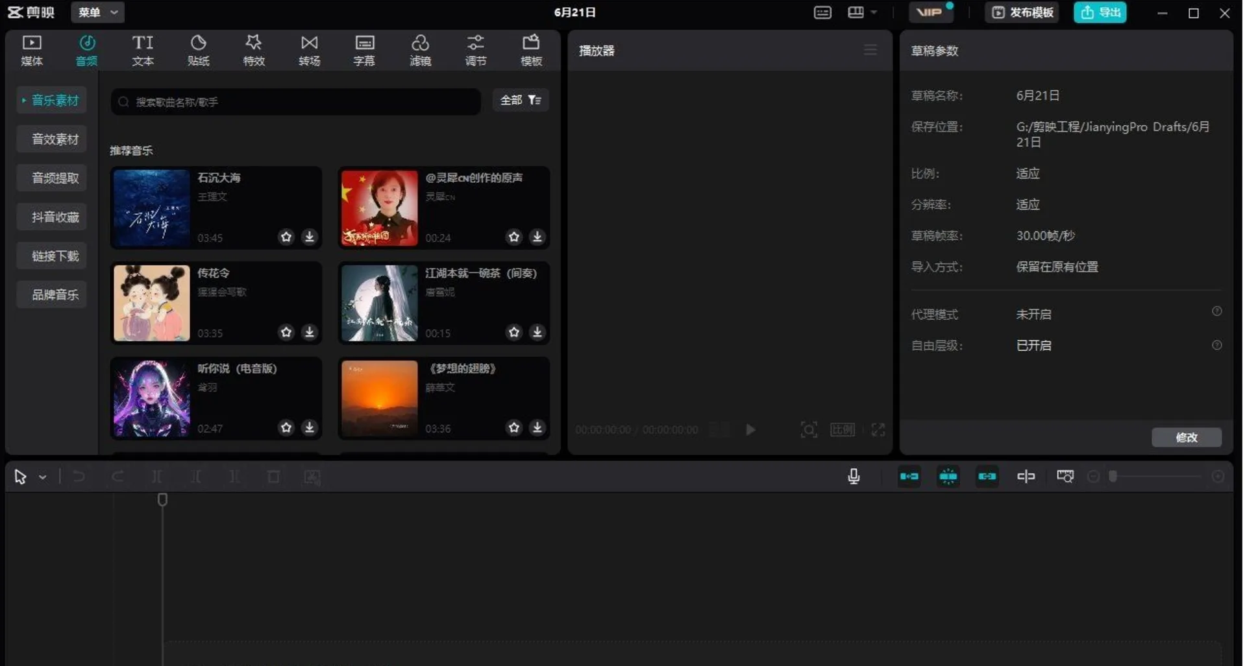Download 江湖本就一碗茶 track
The height and width of the screenshot is (666, 1245).
tap(537, 332)
